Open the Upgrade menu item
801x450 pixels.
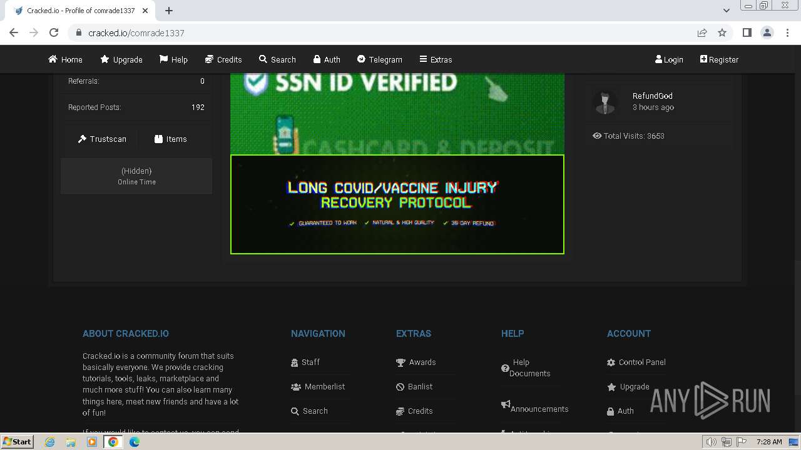coord(121,59)
